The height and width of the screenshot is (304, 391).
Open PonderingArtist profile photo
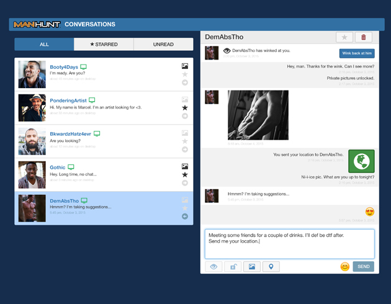32,108
